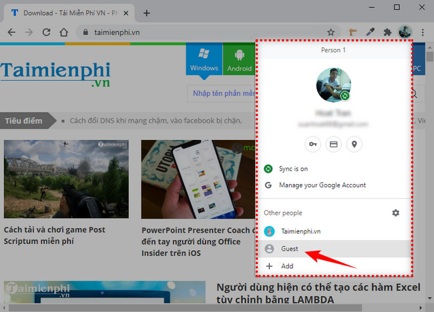
Task: Add a new Chrome profile
Action: (x=335, y=266)
